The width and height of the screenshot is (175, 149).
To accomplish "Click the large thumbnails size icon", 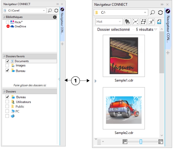I will (161, 141).
